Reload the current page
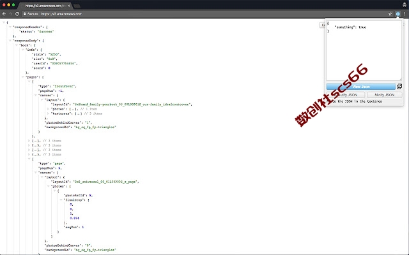 17,14
